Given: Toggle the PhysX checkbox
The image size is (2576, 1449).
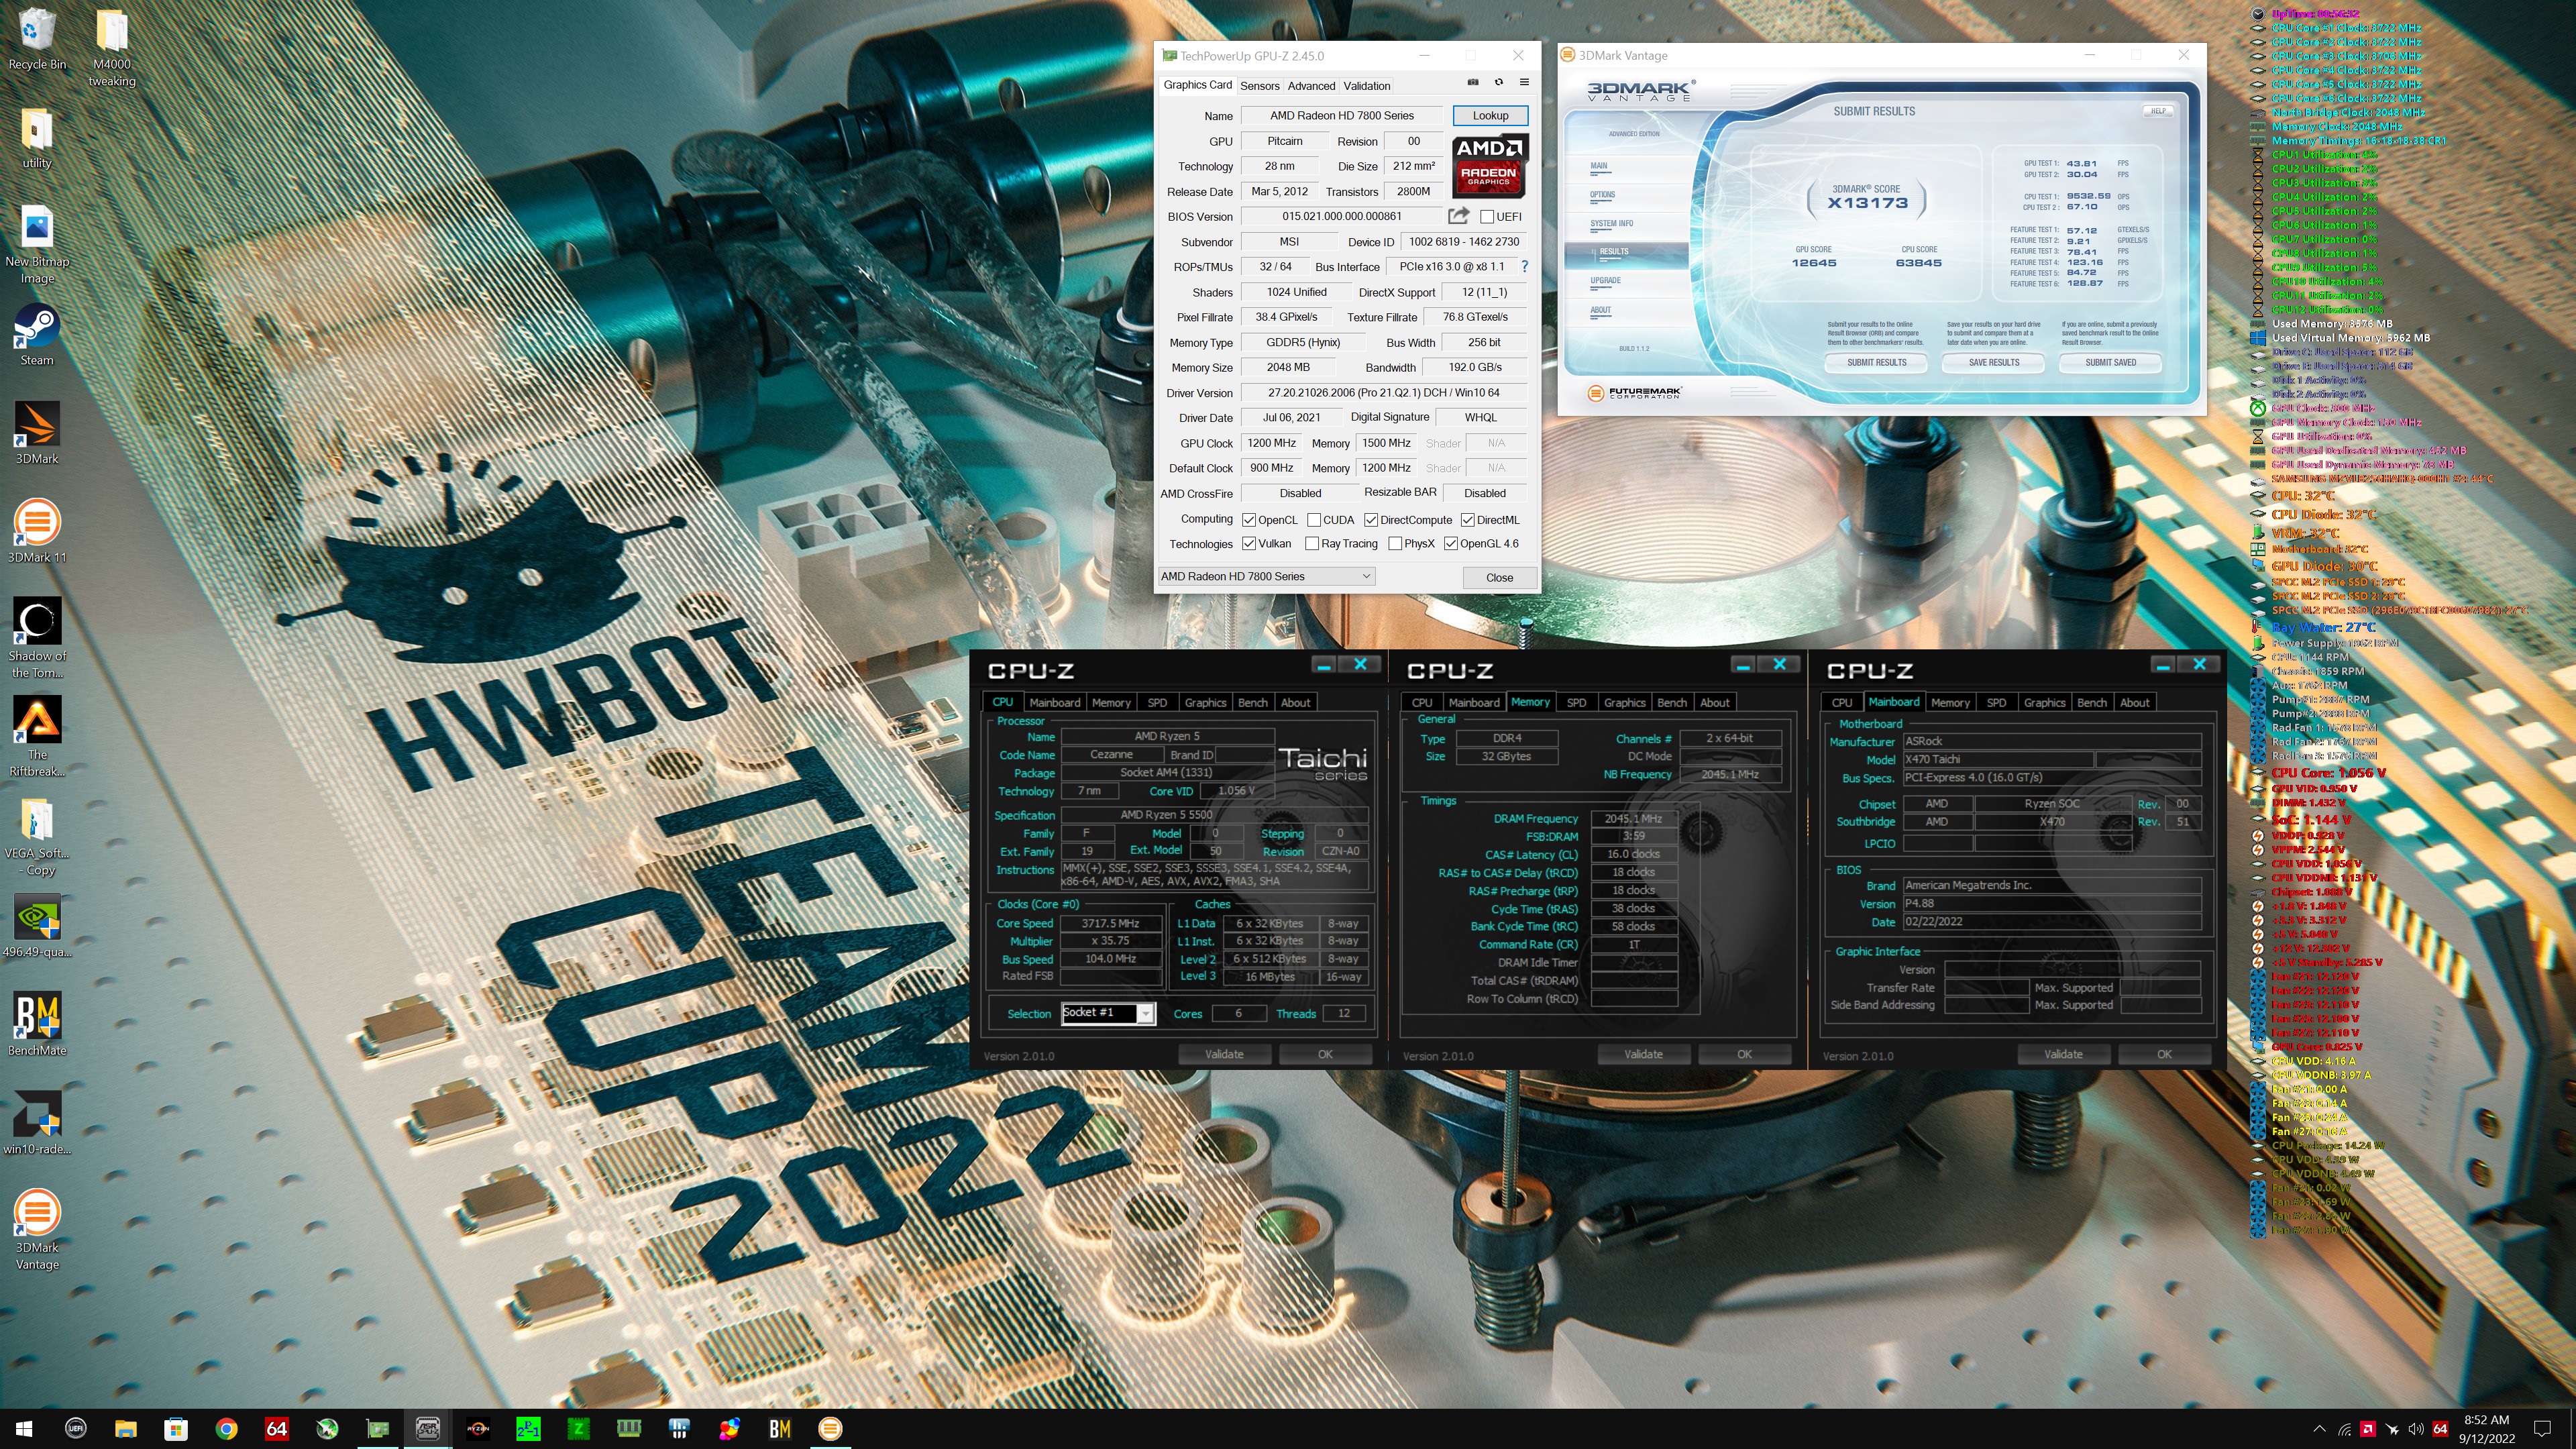Looking at the screenshot, I should pos(1395,544).
